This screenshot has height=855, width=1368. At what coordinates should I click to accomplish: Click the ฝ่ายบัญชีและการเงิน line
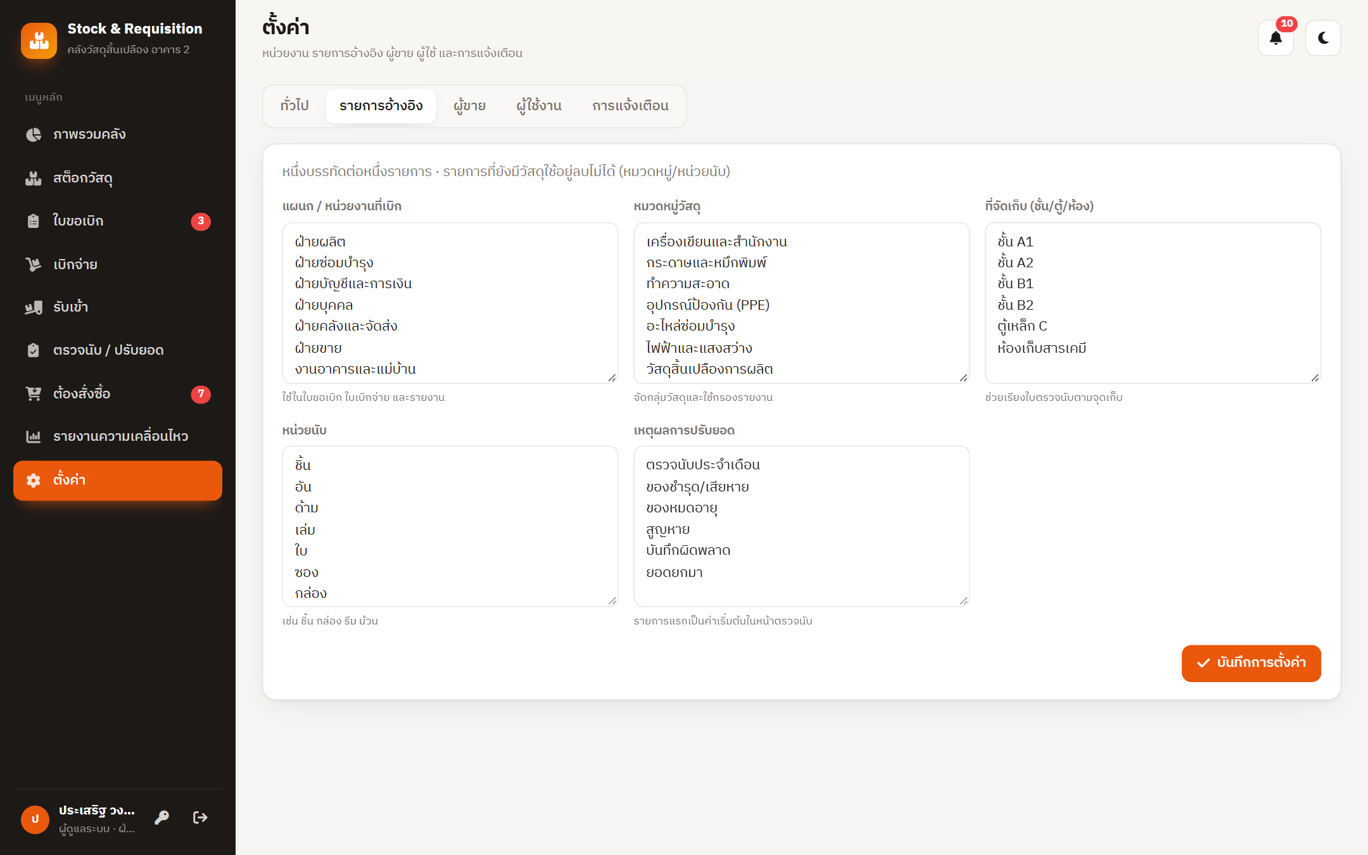pos(353,284)
